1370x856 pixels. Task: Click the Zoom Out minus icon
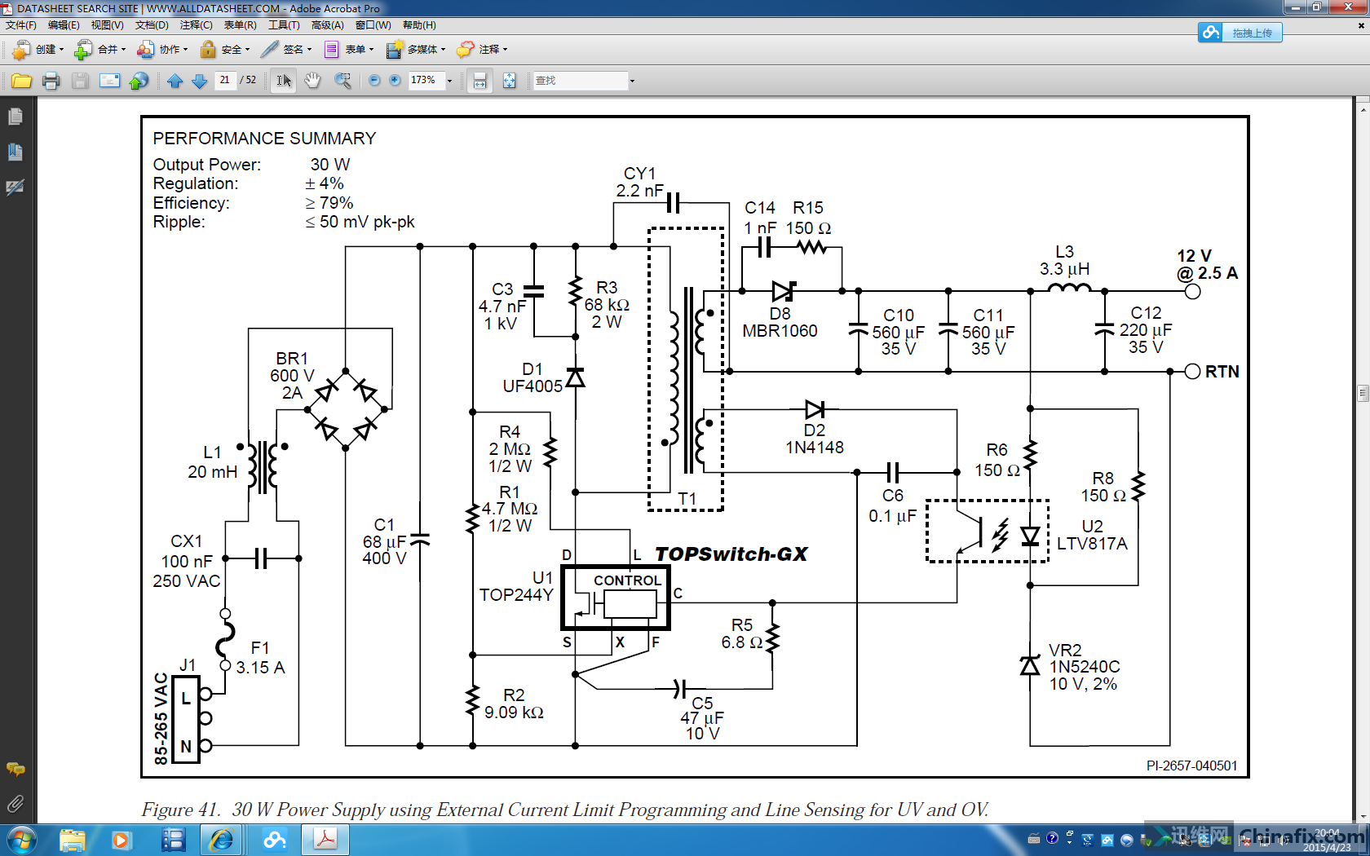[374, 81]
